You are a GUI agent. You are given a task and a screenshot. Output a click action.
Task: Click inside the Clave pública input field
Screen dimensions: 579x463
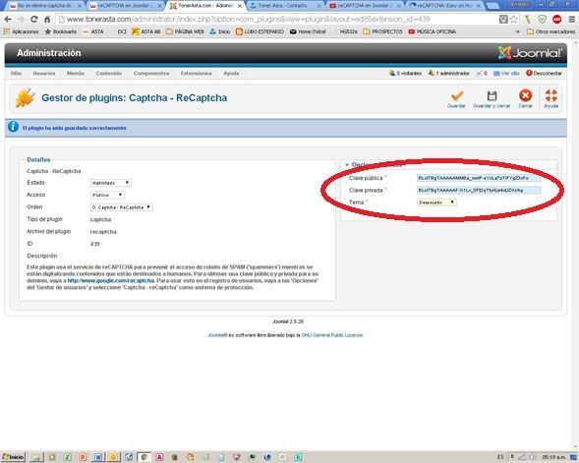point(479,178)
